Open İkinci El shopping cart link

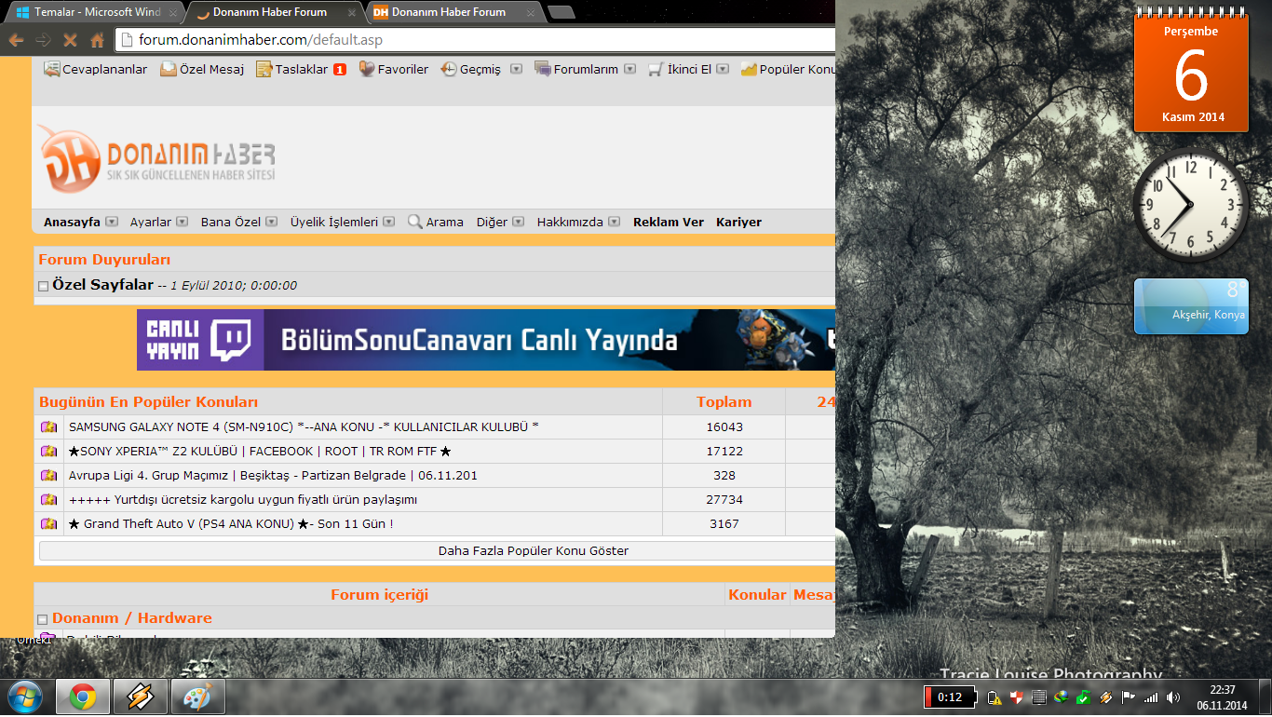(680, 69)
